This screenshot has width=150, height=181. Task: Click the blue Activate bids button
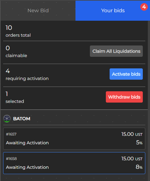(126, 74)
